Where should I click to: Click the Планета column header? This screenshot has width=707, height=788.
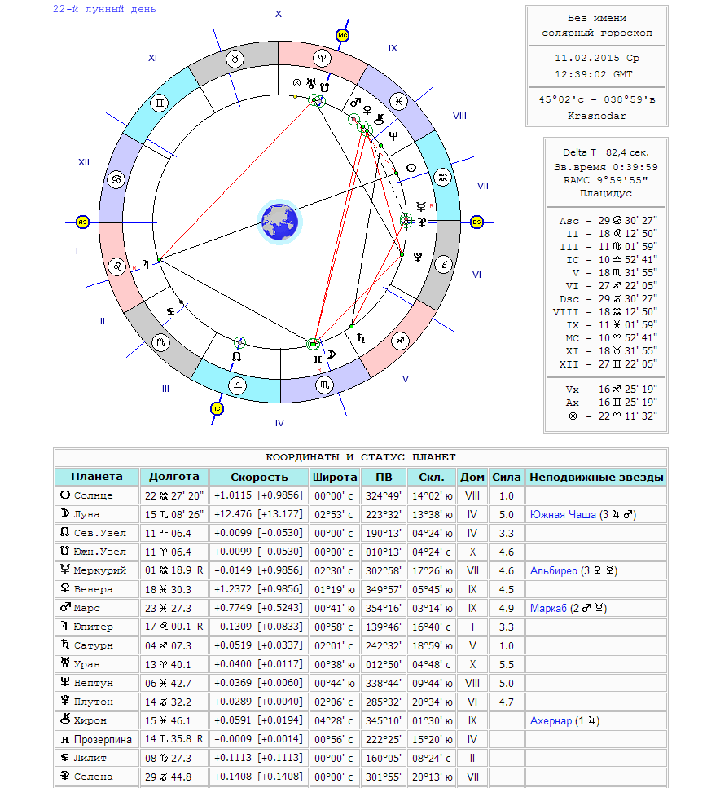coord(97,477)
